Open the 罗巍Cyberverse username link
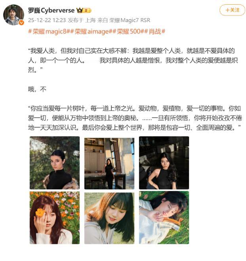Screen dimensions: 246x261 click(x=51, y=10)
